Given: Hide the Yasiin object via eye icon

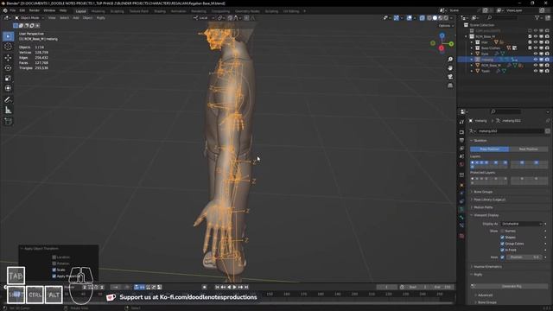Looking at the screenshot, I should click(536, 71).
